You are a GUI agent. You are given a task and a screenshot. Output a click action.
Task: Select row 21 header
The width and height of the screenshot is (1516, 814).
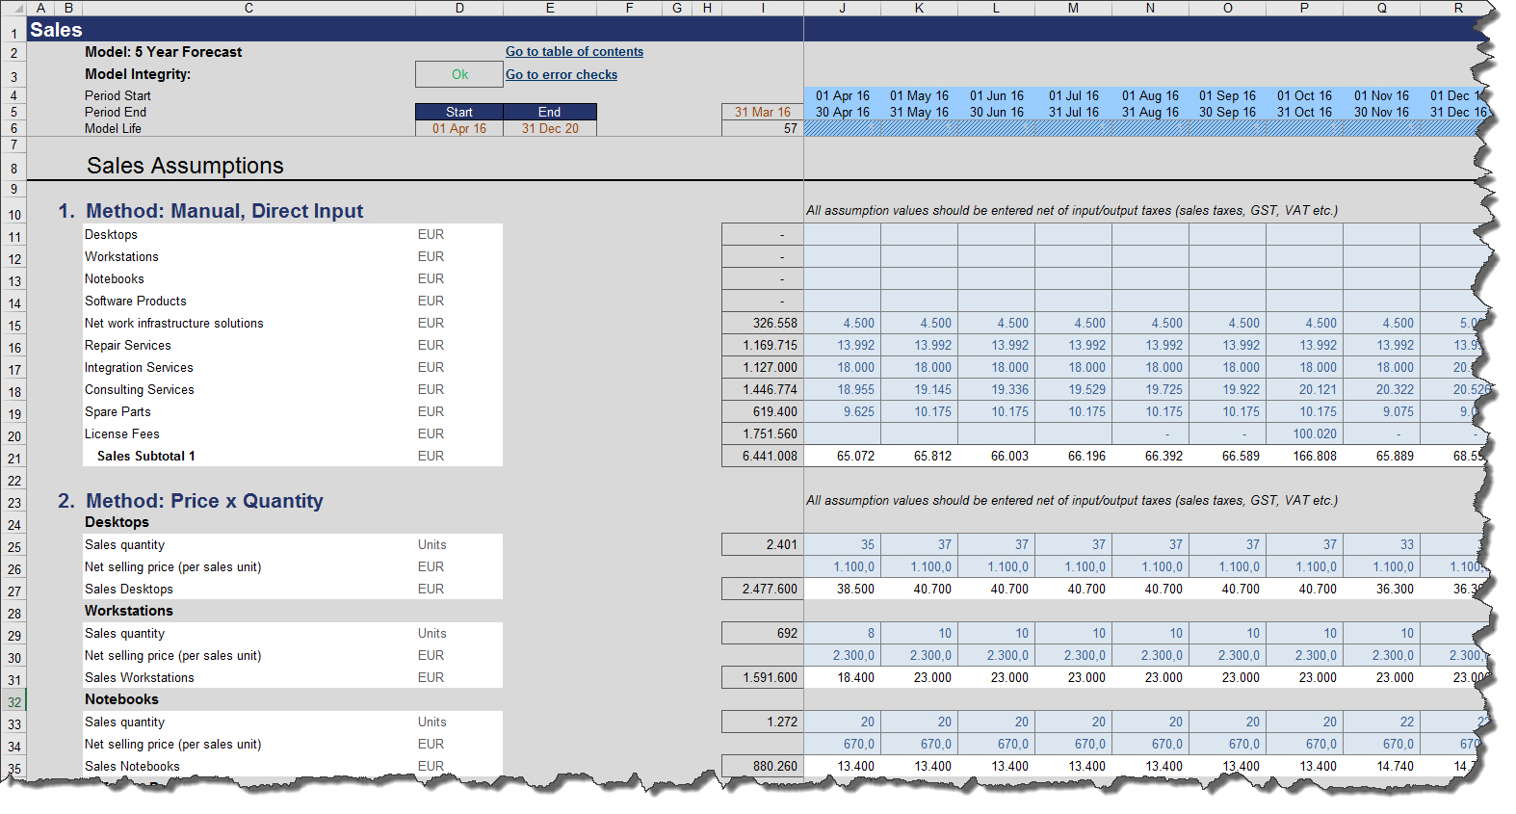[14, 459]
